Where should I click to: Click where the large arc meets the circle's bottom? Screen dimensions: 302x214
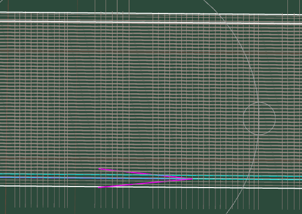coord(258,135)
